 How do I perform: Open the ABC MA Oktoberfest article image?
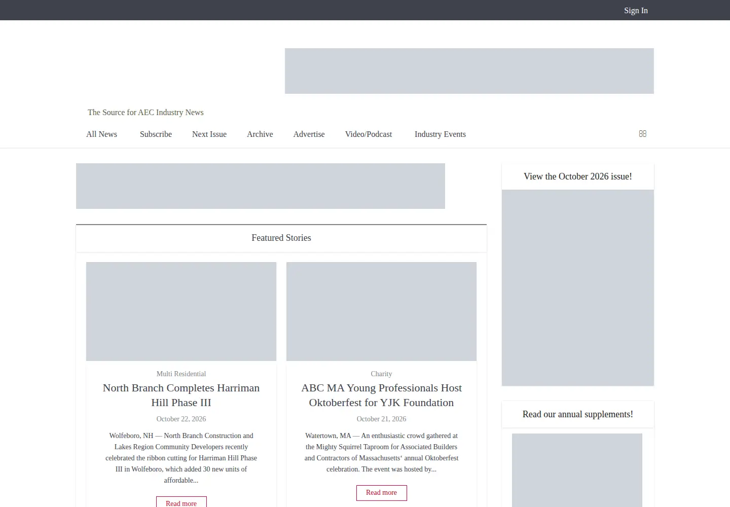pyautogui.click(x=381, y=311)
